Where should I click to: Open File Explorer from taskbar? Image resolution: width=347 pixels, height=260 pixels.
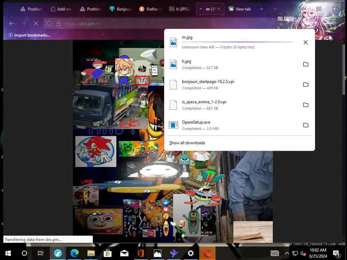(x=91, y=253)
